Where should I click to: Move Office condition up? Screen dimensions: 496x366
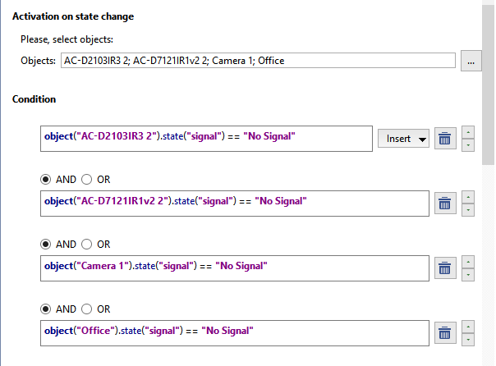468,327
